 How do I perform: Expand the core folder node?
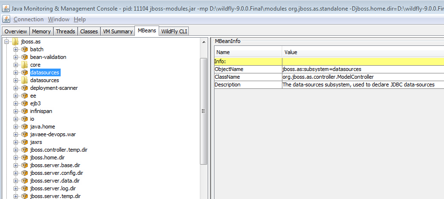point(16,65)
